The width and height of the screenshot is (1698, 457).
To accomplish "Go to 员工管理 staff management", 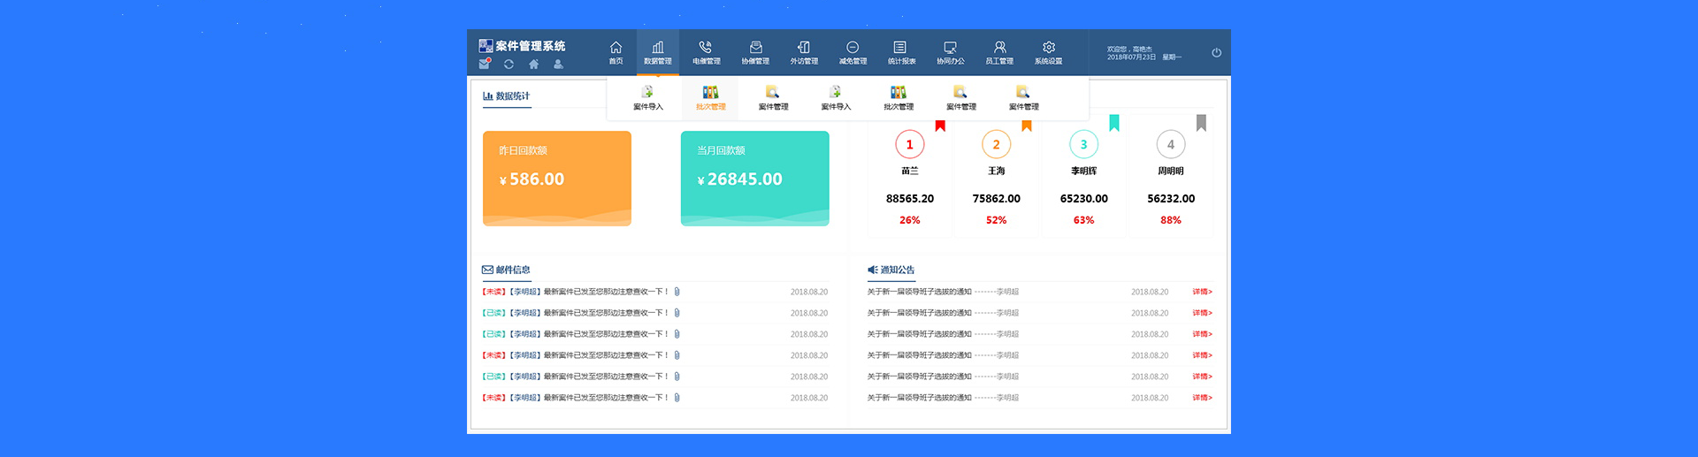I will click(x=999, y=53).
